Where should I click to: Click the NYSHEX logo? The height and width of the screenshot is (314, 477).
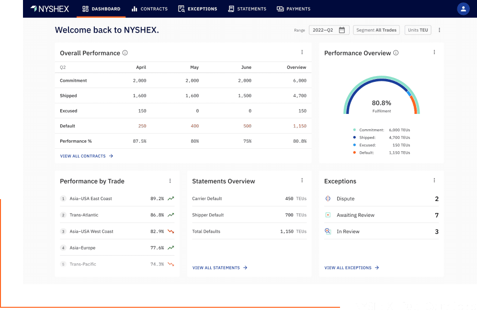[50, 9]
